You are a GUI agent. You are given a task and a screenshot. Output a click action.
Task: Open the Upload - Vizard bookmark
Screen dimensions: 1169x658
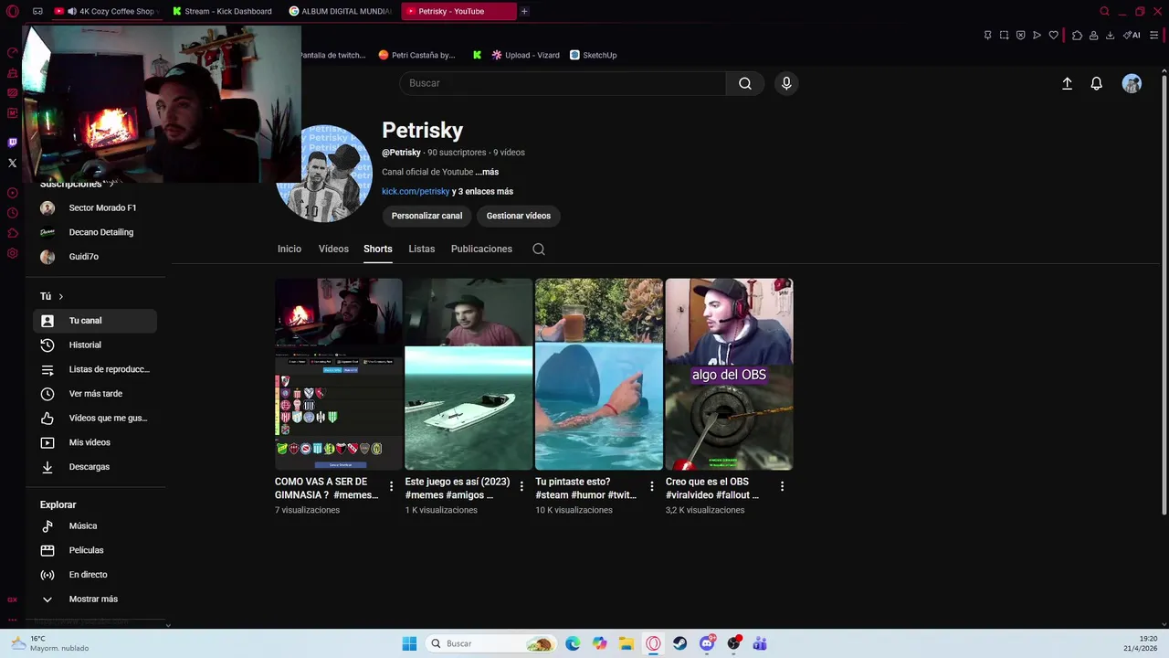pyautogui.click(x=525, y=55)
